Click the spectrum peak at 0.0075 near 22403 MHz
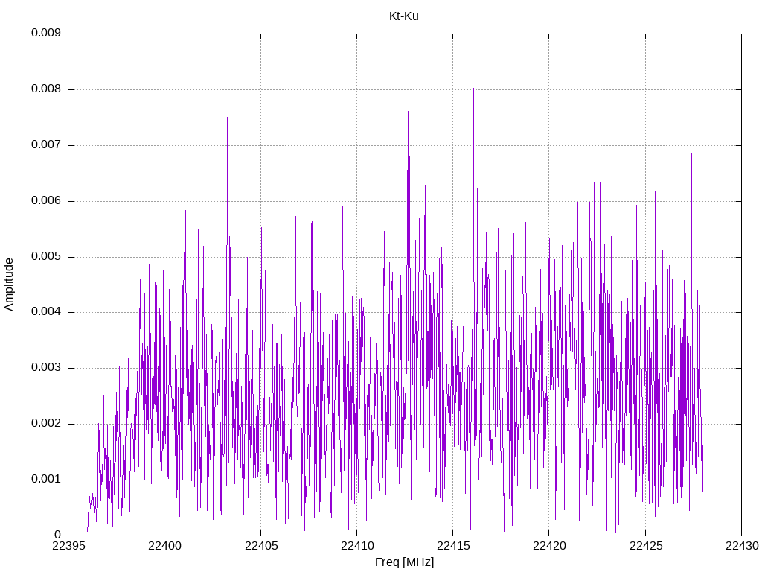The height and width of the screenshot is (572, 762). pyautogui.click(x=227, y=118)
